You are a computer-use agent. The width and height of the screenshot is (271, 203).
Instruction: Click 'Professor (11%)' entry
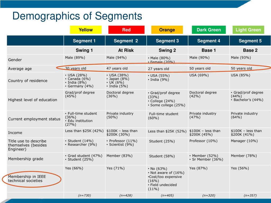(x=122, y=141)
